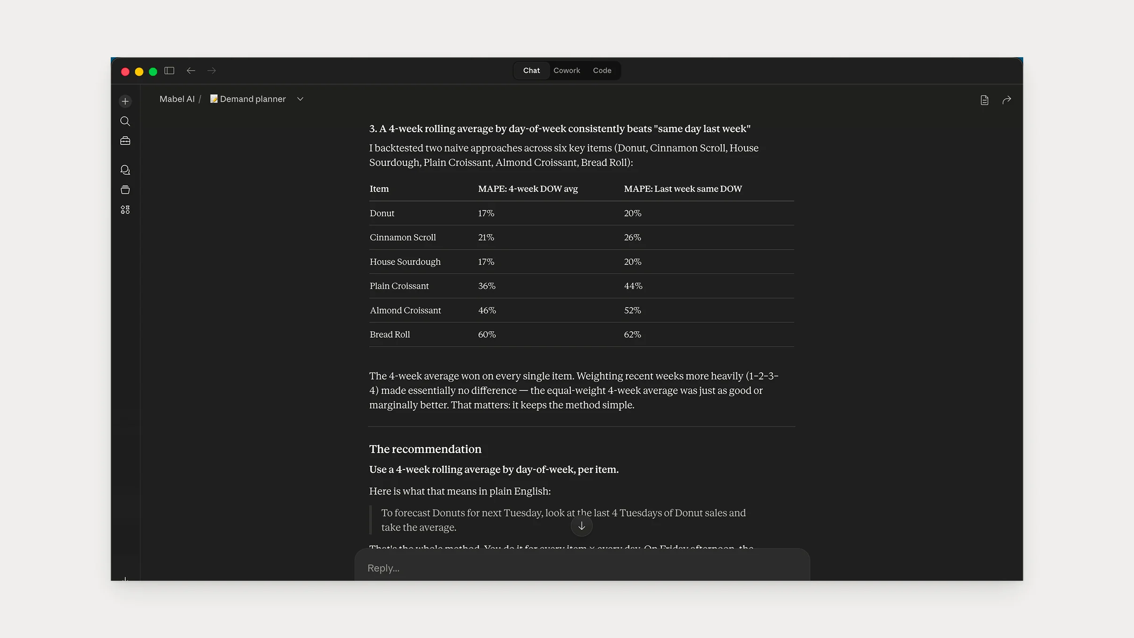Toggle the sidebar panel icon
The image size is (1134, 638).
coord(169,71)
